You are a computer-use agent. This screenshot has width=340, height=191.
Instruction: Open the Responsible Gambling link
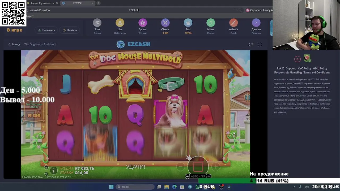(x=288, y=72)
